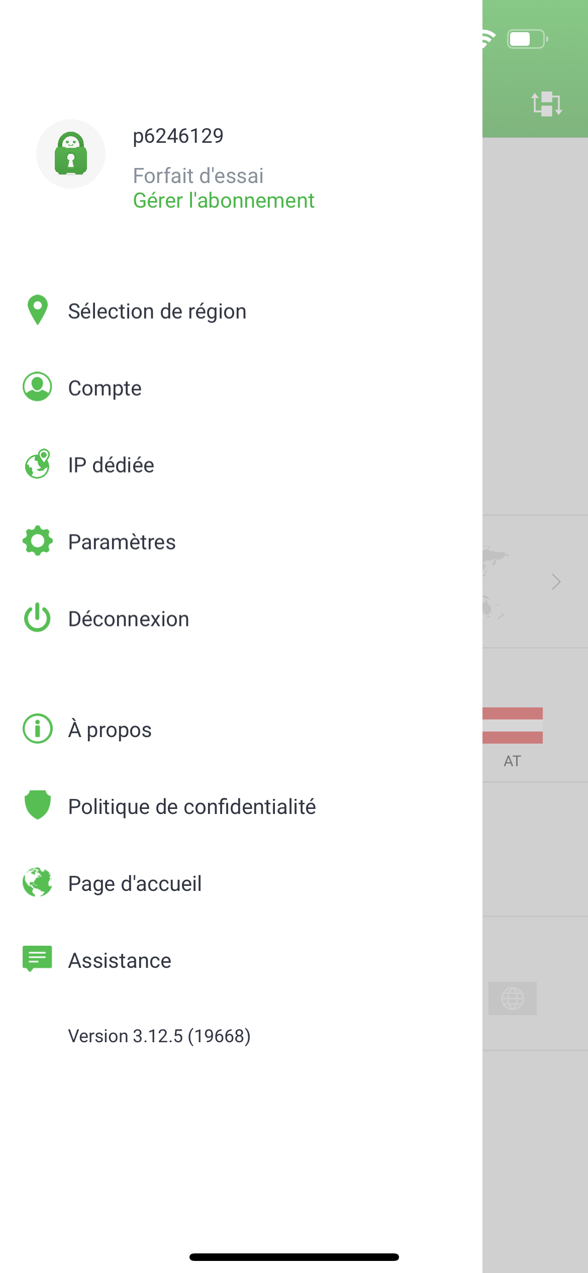Tap the Paramètres gear icon

(x=38, y=541)
